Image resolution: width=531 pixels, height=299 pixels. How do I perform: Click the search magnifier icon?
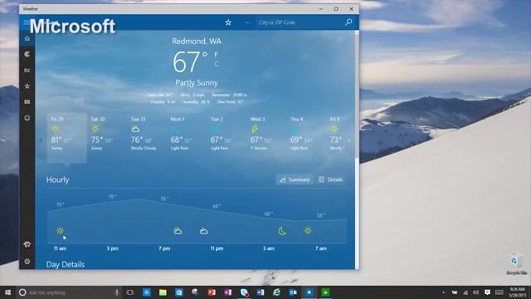coord(348,22)
